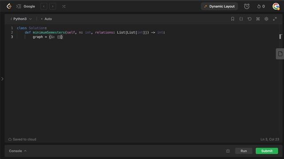
Task: View the streak flame counter
Action: [x=261, y=6]
